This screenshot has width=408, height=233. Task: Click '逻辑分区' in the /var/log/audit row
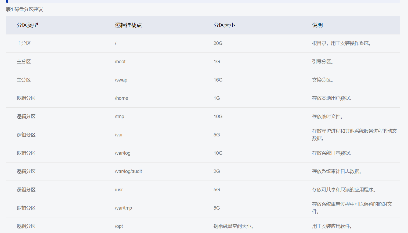[x=26, y=171]
